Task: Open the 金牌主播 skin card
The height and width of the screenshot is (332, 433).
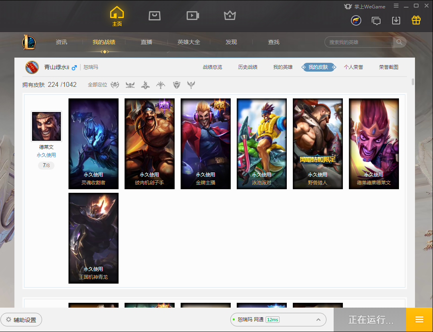Action: pos(205,144)
